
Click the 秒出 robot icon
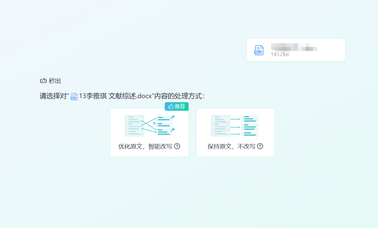point(43,81)
